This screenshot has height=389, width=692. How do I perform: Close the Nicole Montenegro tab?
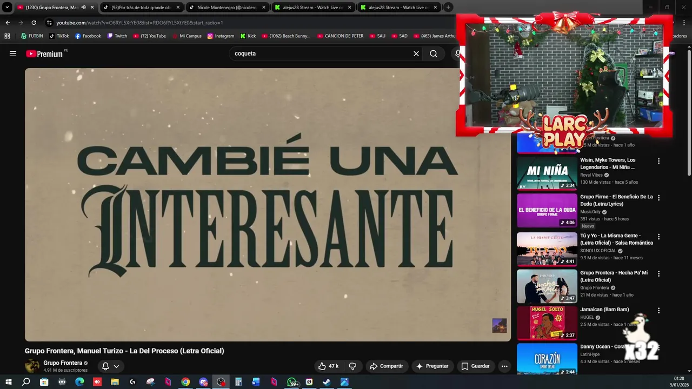pos(264,8)
